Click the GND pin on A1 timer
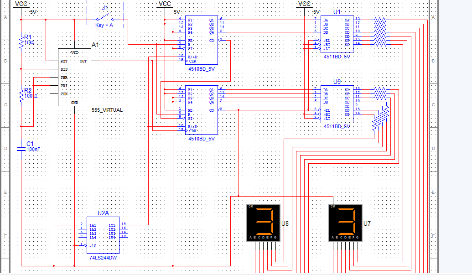This screenshot has width=472, height=275. tap(74, 103)
